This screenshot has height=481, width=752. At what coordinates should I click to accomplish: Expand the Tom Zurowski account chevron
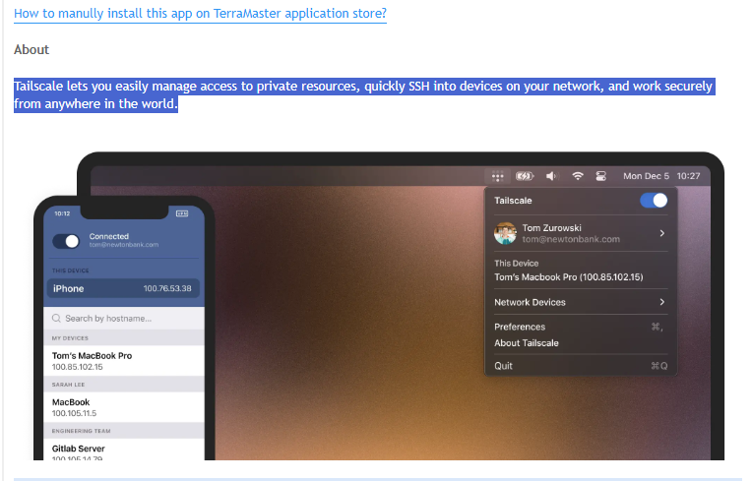click(661, 233)
